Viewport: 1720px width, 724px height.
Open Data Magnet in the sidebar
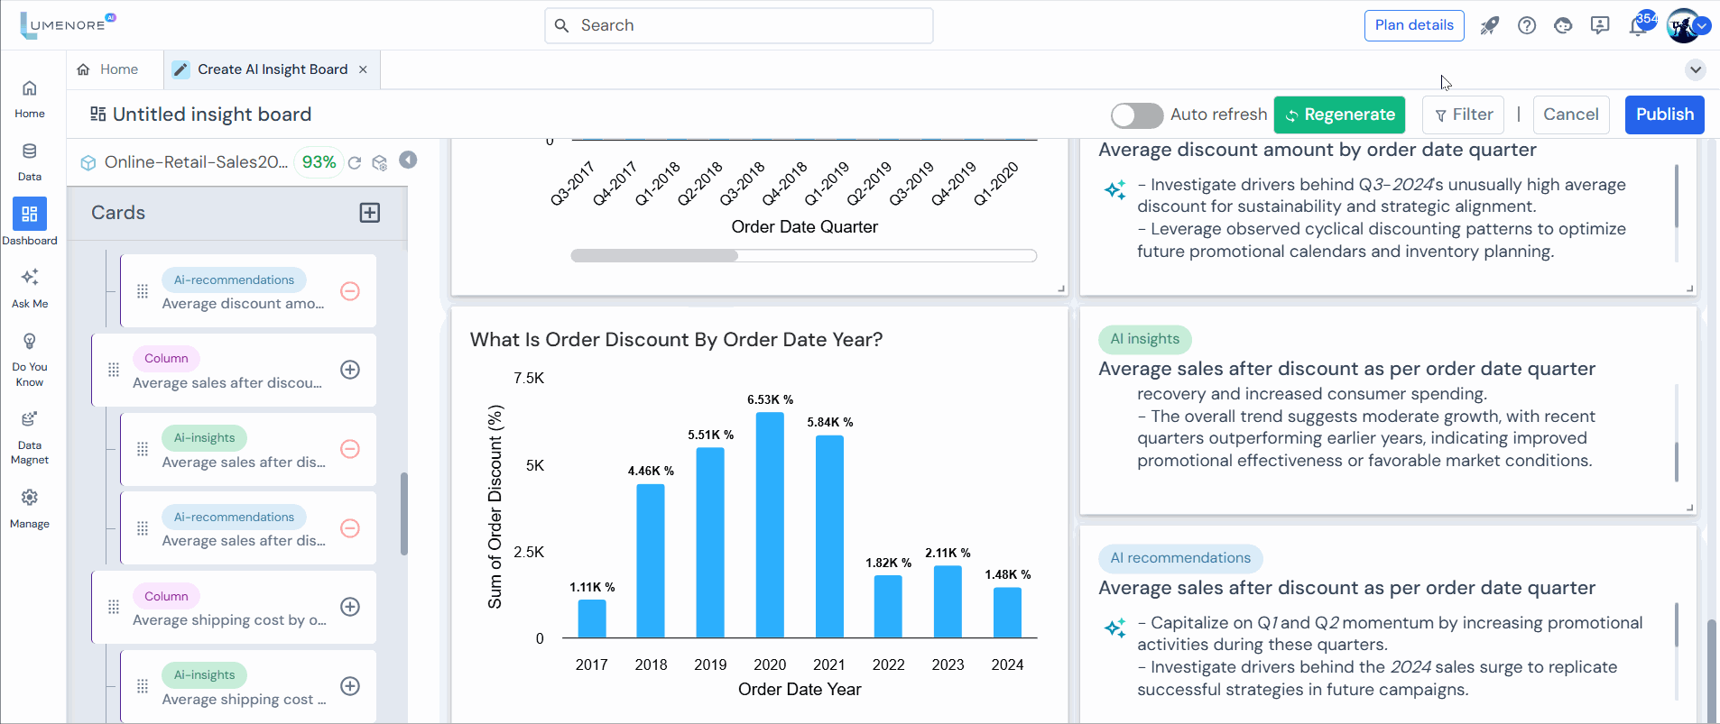click(x=30, y=437)
